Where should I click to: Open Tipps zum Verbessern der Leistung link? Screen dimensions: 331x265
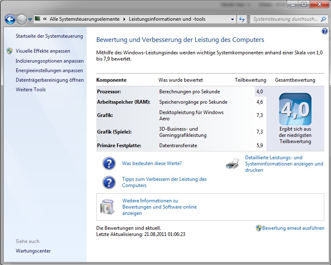[x=164, y=182]
